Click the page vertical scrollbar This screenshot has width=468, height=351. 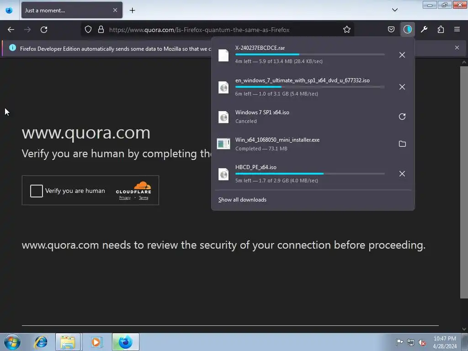464,182
